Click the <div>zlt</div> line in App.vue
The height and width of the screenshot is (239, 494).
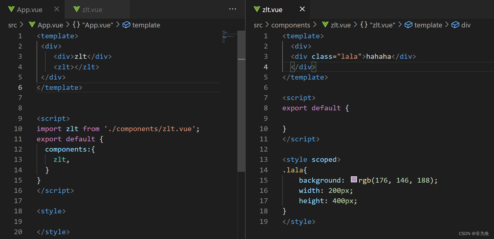83,56
